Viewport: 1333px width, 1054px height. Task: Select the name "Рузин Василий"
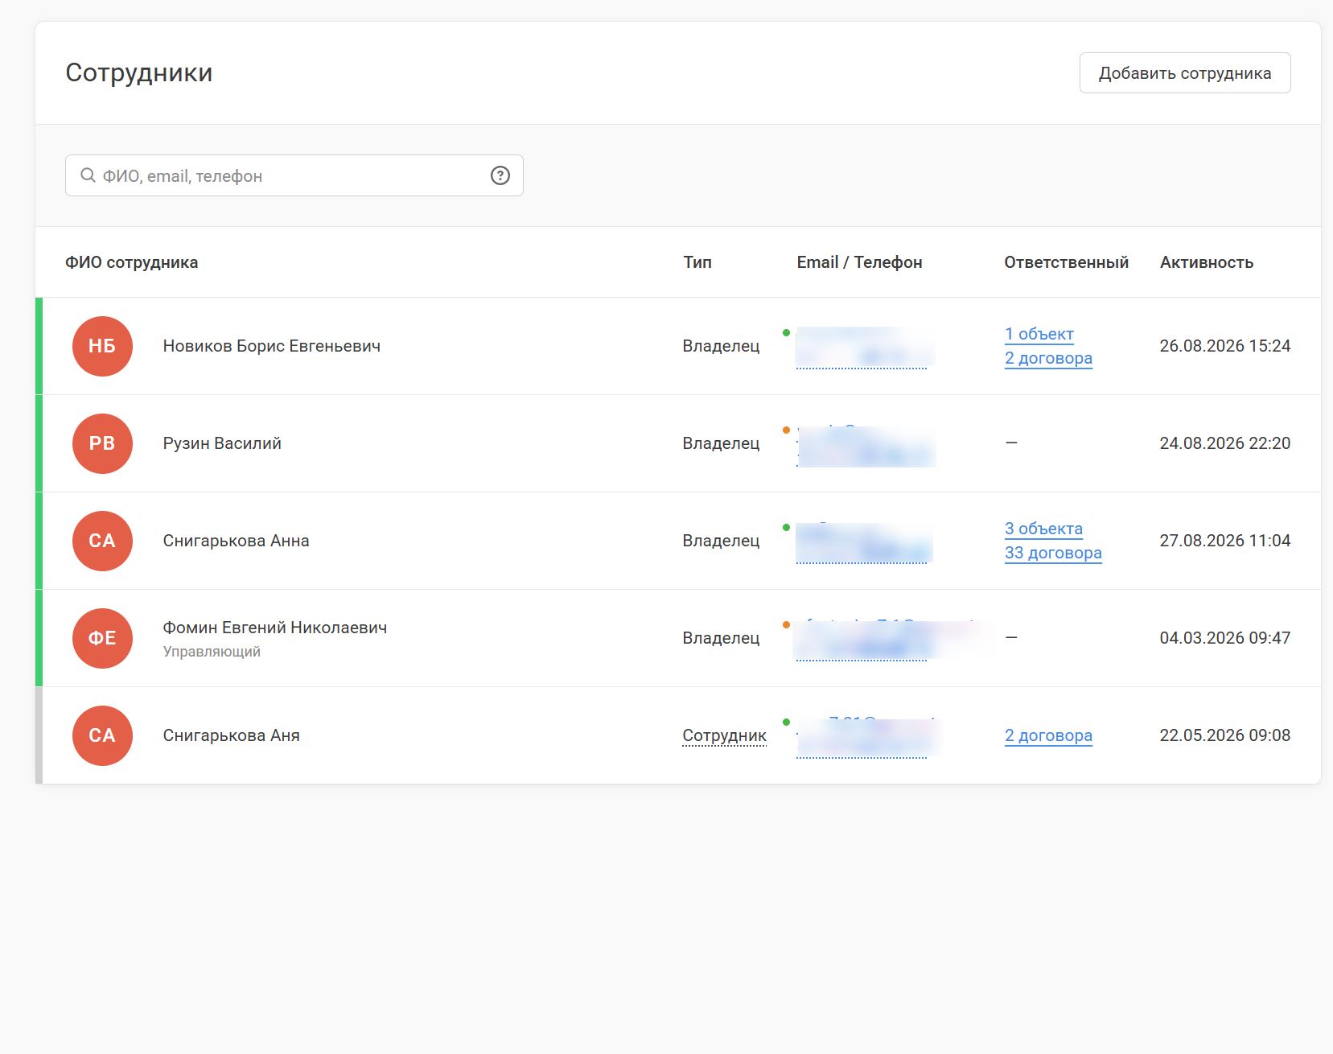[x=222, y=443]
